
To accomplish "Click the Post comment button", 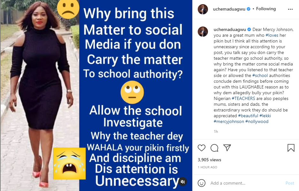I will coord(290,183).
